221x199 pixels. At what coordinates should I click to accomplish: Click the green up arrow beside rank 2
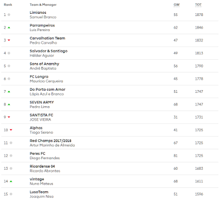coord(9,28)
